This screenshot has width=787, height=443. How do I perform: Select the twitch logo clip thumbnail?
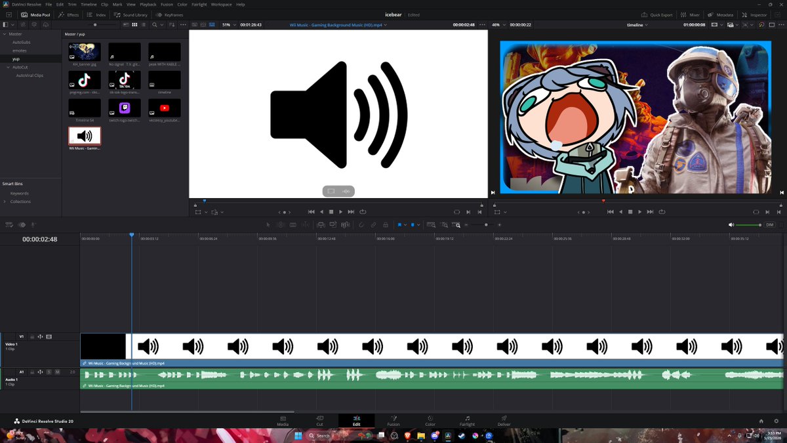click(x=125, y=108)
